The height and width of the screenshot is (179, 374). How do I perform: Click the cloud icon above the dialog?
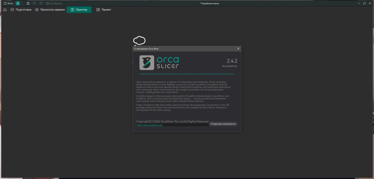pos(139,40)
